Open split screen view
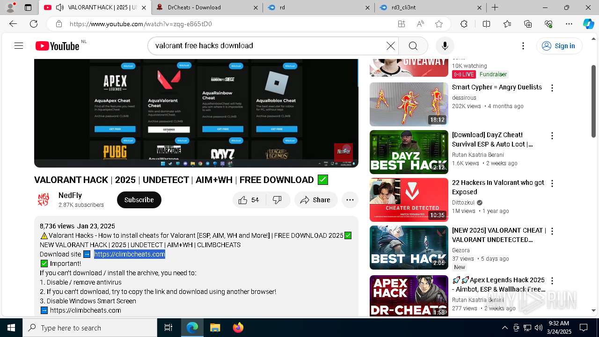The width and height of the screenshot is (599, 337). [486, 24]
